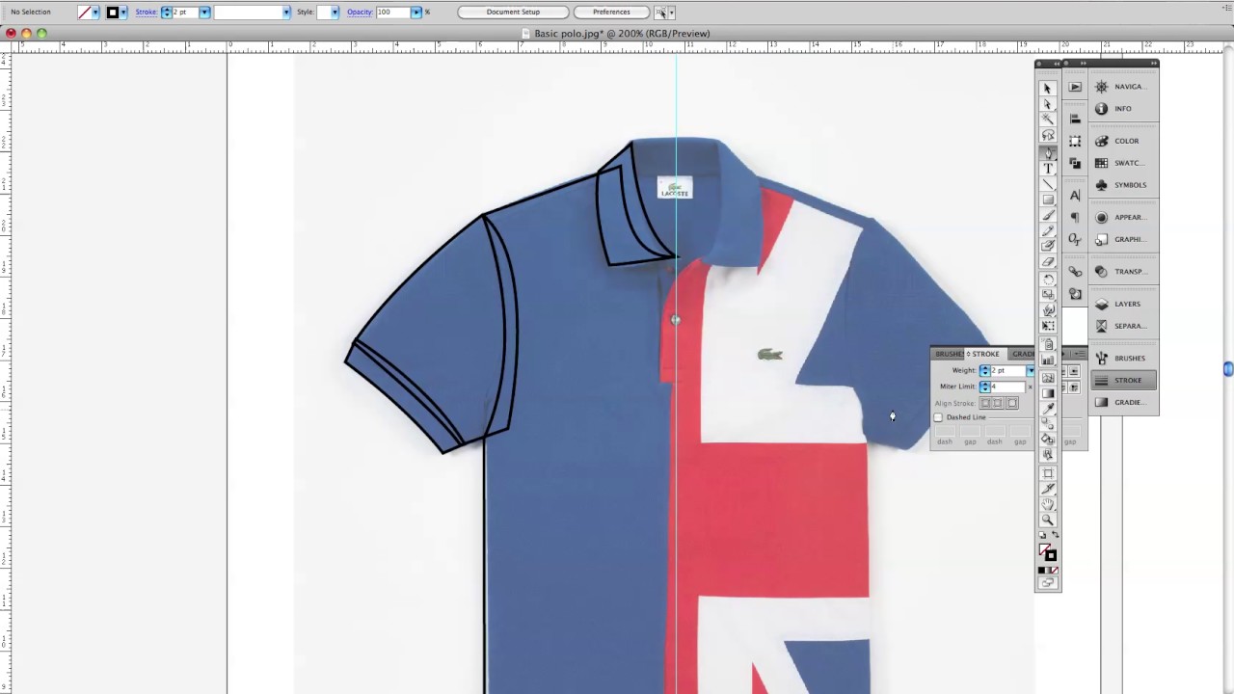Open the Style dropdown in the control bar

(334, 12)
